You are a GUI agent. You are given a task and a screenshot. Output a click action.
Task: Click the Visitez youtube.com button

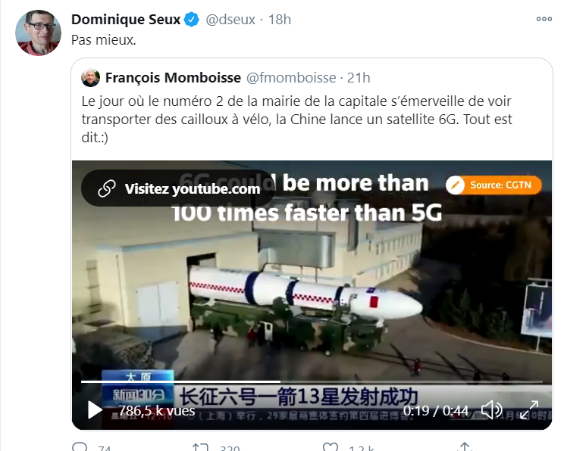[177, 188]
